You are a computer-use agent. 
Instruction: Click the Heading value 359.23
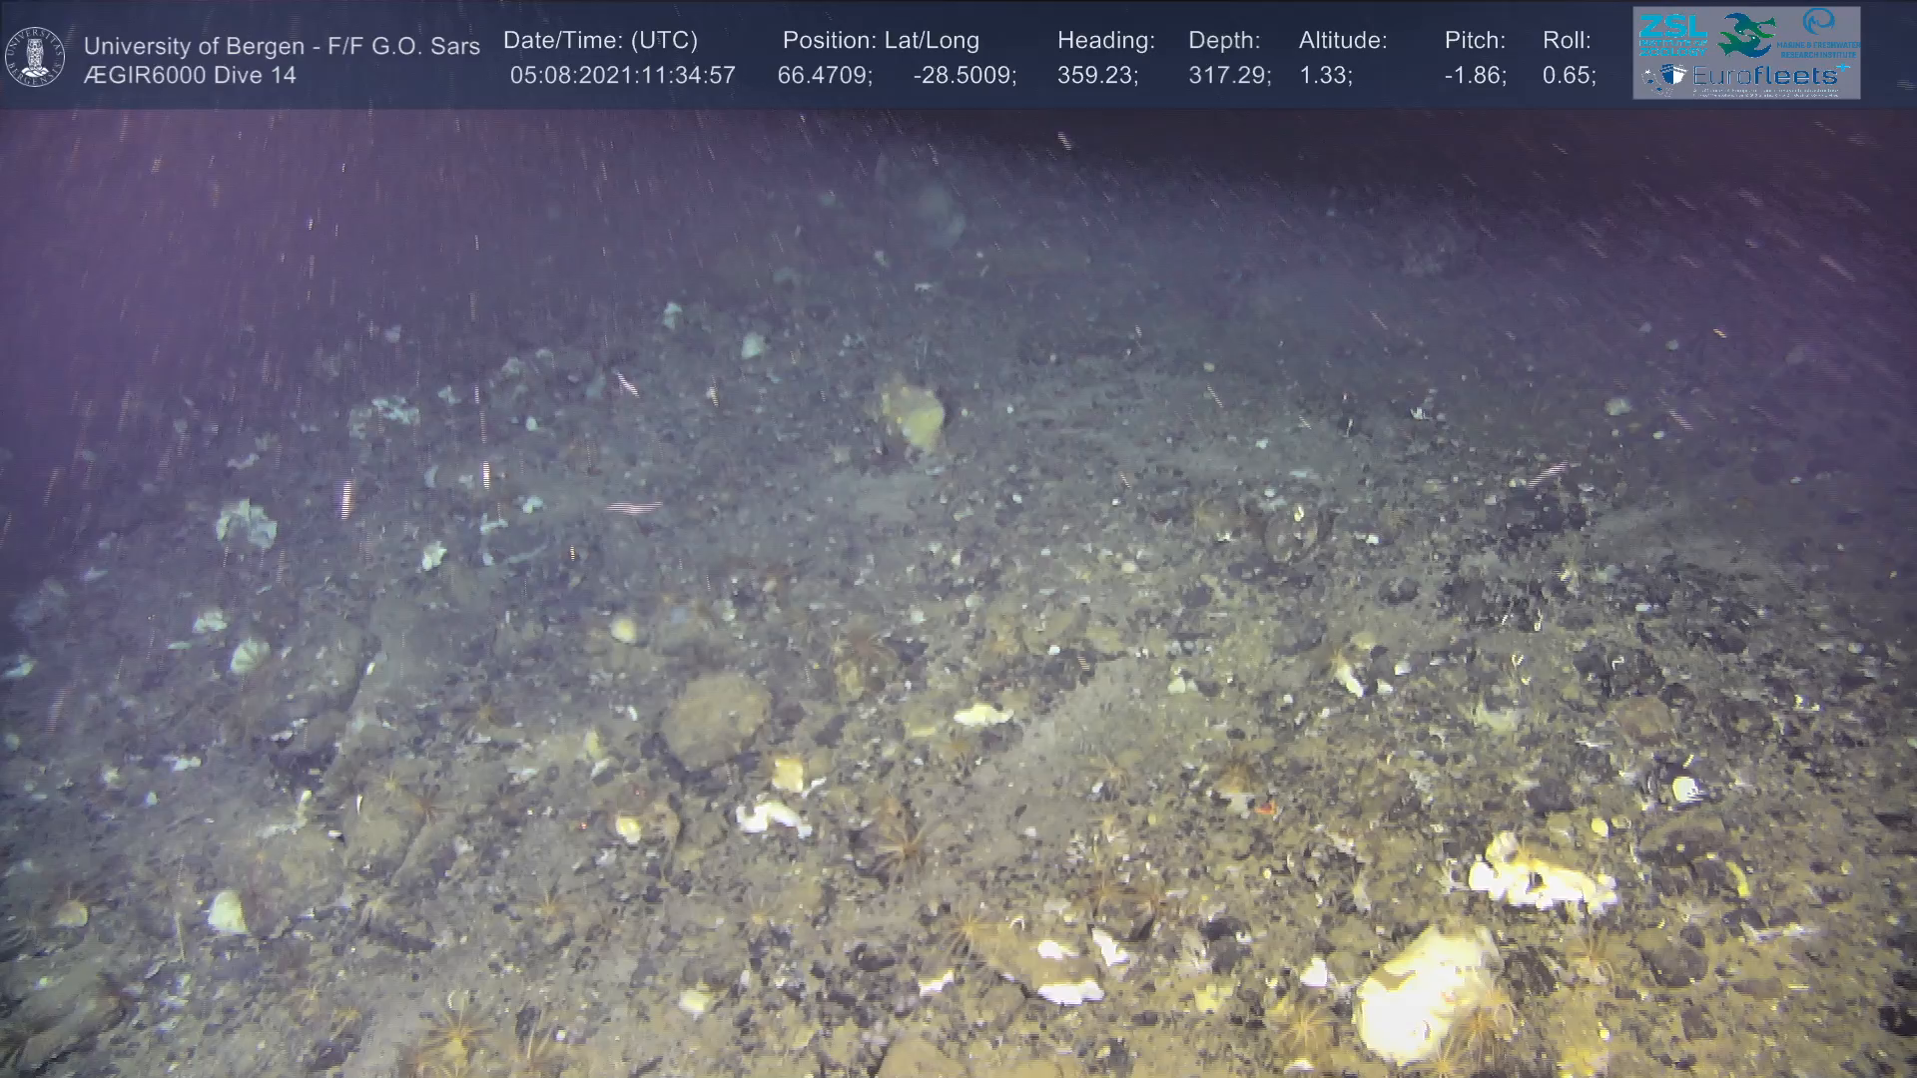(1097, 76)
